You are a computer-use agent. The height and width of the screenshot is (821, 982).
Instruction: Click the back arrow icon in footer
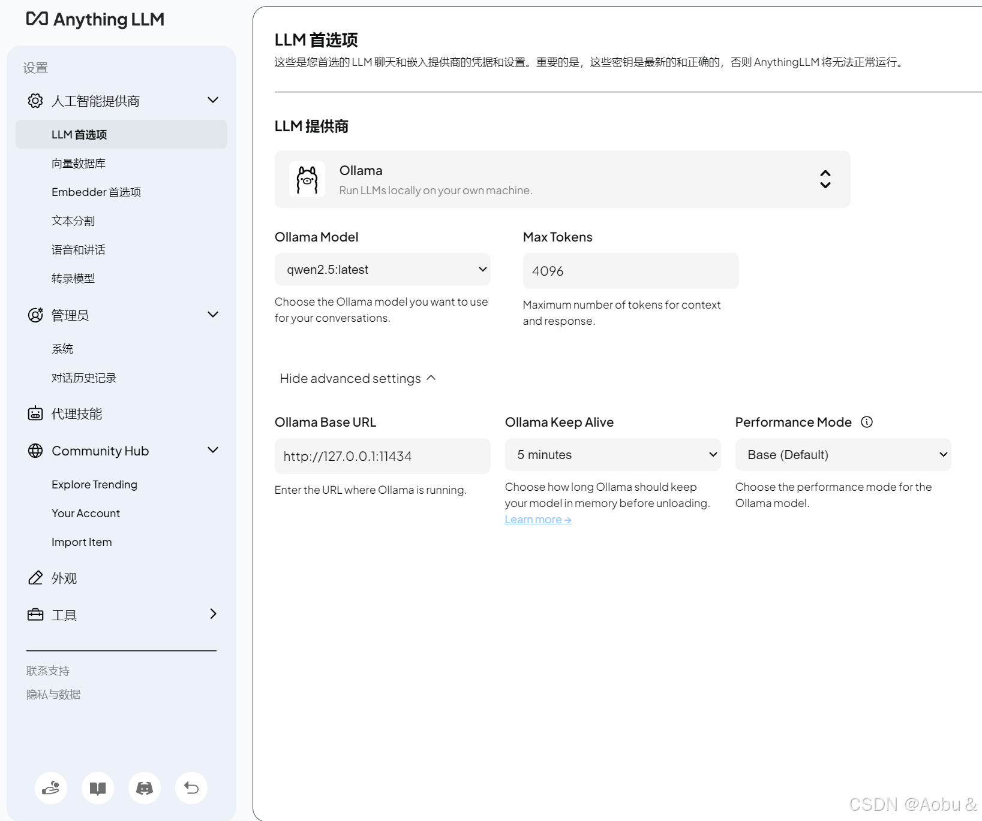click(191, 787)
